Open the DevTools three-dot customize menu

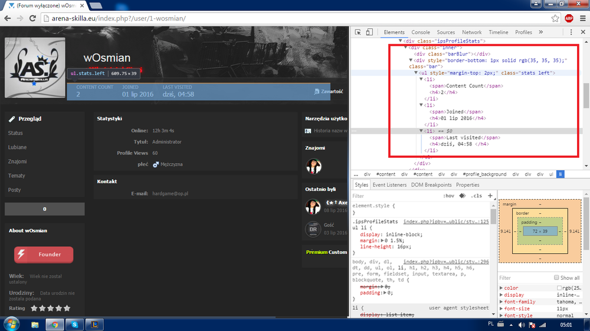[x=569, y=32]
